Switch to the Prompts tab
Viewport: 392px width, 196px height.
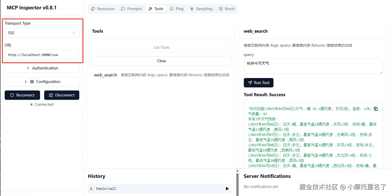point(132,9)
